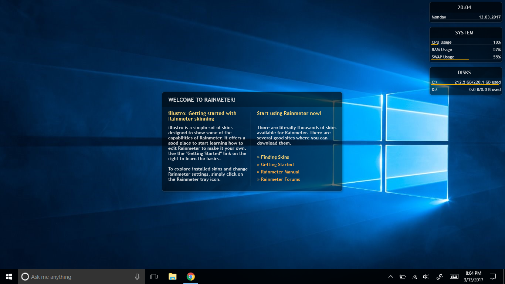Click '212.5 GB/220.1 GB used' value
Screen dimensions: 505x284
point(477,82)
